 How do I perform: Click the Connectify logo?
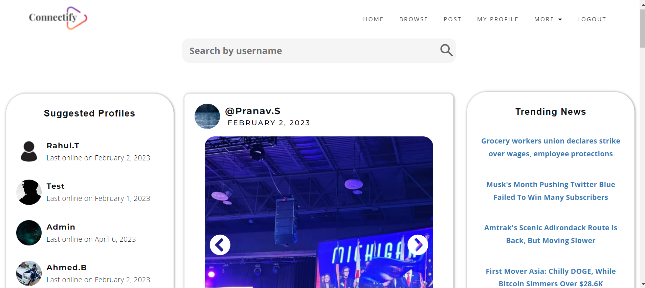(x=58, y=18)
